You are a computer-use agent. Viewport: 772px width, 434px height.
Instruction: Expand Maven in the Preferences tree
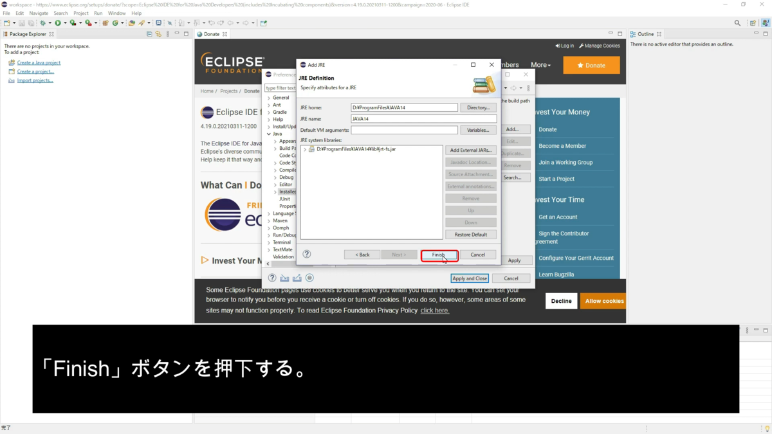(x=269, y=221)
